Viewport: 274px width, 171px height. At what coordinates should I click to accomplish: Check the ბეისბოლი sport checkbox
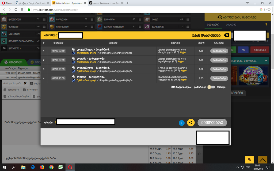point(140,19)
